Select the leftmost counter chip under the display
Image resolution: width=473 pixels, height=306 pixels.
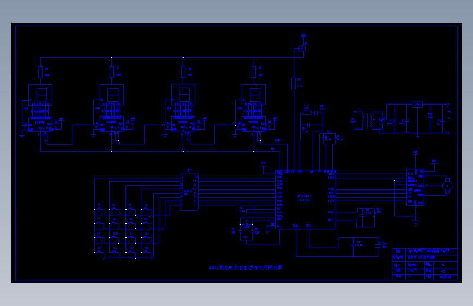(40, 124)
